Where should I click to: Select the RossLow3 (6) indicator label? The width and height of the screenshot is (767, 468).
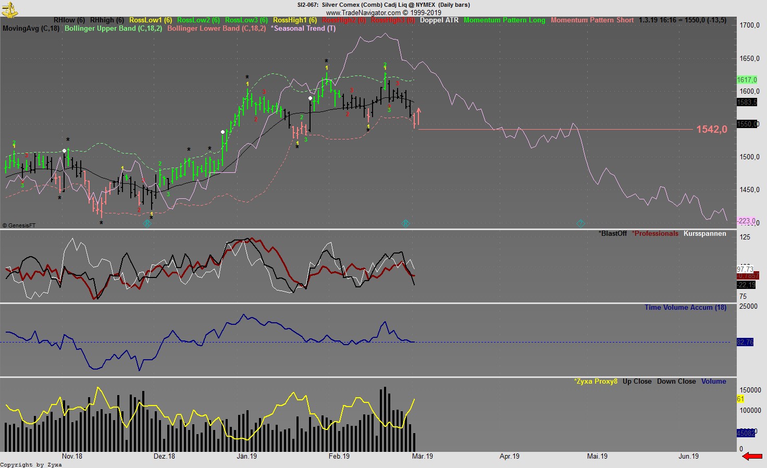coord(246,20)
